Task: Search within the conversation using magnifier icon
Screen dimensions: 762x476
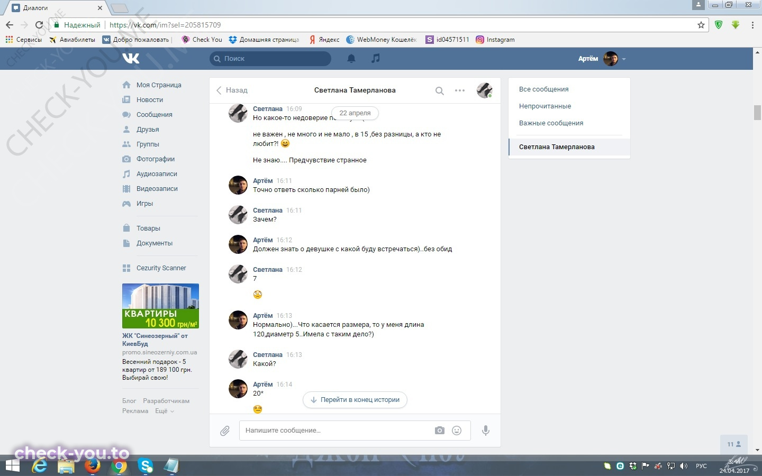Action: coord(439,90)
